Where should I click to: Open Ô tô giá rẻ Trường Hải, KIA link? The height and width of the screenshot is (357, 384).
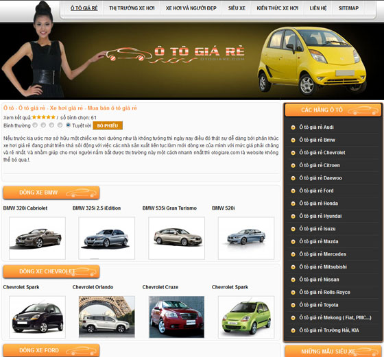point(329,330)
